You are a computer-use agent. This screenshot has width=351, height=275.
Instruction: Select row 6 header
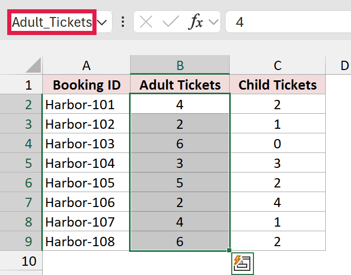pyautogui.click(x=21, y=182)
